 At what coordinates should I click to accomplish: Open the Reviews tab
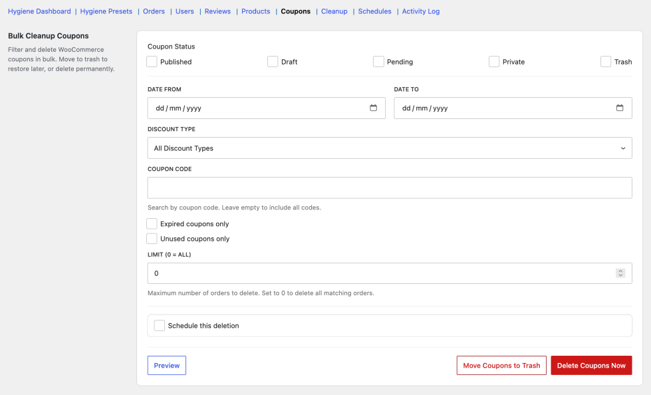(x=217, y=11)
